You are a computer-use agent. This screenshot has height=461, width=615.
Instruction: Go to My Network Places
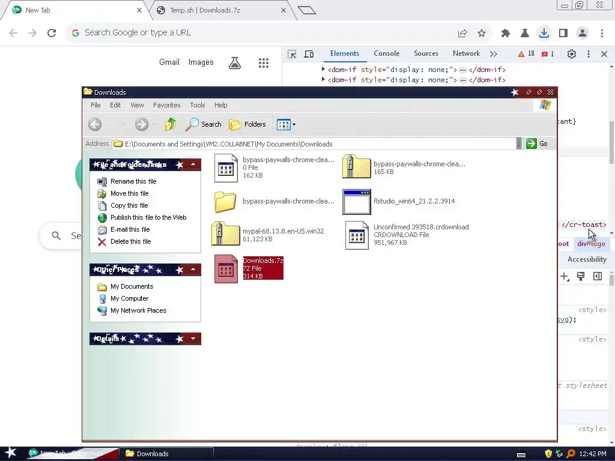coord(139,310)
